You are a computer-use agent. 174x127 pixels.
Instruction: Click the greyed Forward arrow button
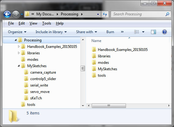[16, 14]
